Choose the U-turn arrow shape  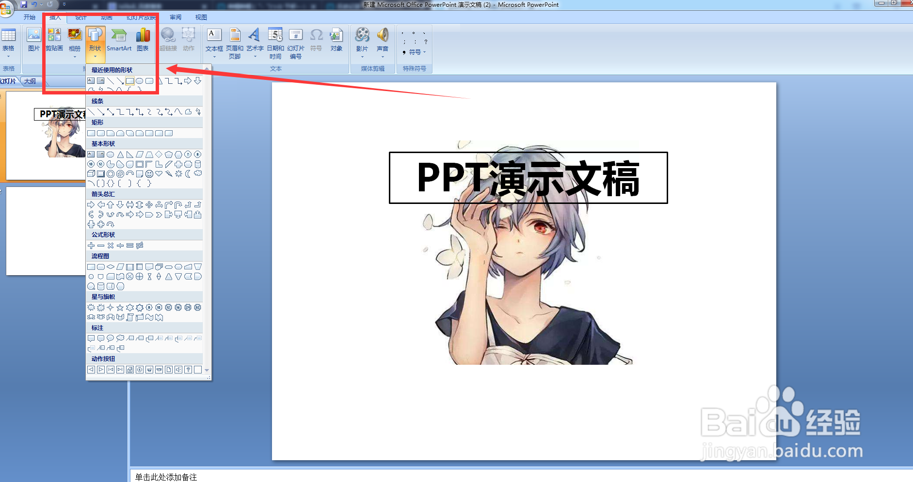coord(178,205)
